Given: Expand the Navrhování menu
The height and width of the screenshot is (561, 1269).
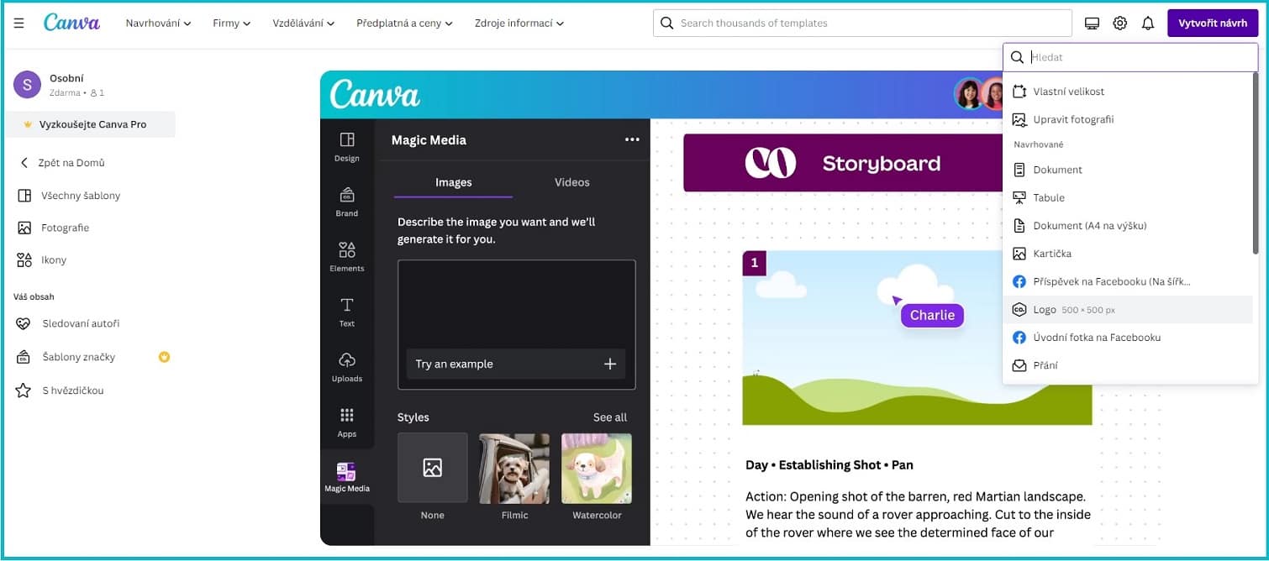Looking at the screenshot, I should tap(158, 23).
